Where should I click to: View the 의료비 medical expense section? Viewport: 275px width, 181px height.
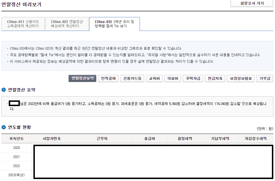(x=173, y=78)
